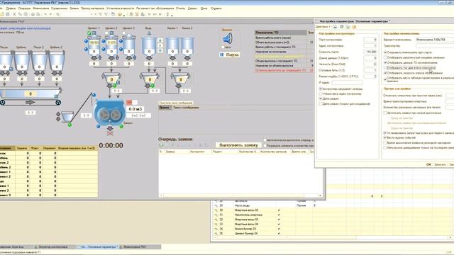
Task: Click the Скорость порта field showing 115 200
Action: 370,52
